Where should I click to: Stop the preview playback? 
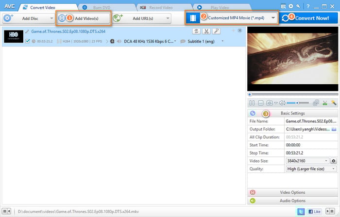tap(261, 103)
